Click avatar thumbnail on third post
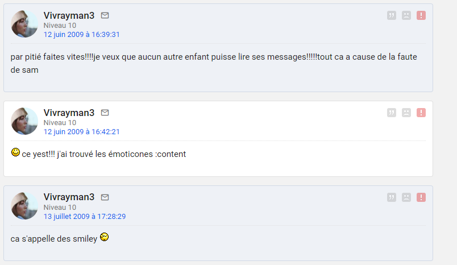This screenshot has width=457, height=265. [x=24, y=206]
